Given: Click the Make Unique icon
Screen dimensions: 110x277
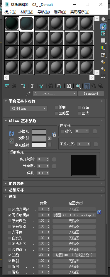Looking at the screenshot, I should (x=50, y=86).
